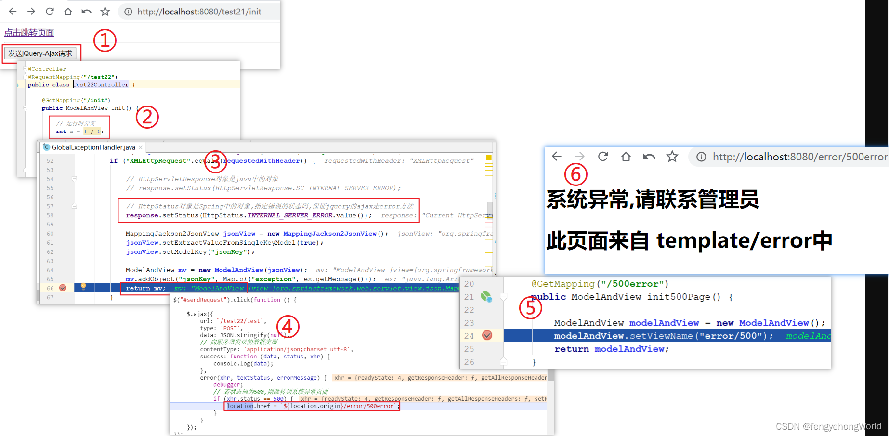This screenshot has width=889, height=436.
Task: Reload the error/500error page
Action: point(603,156)
